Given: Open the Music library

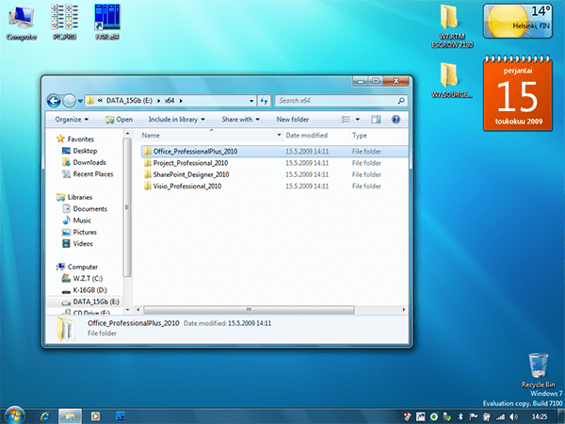Looking at the screenshot, I should pyautogui.click(x=77, y=220).
